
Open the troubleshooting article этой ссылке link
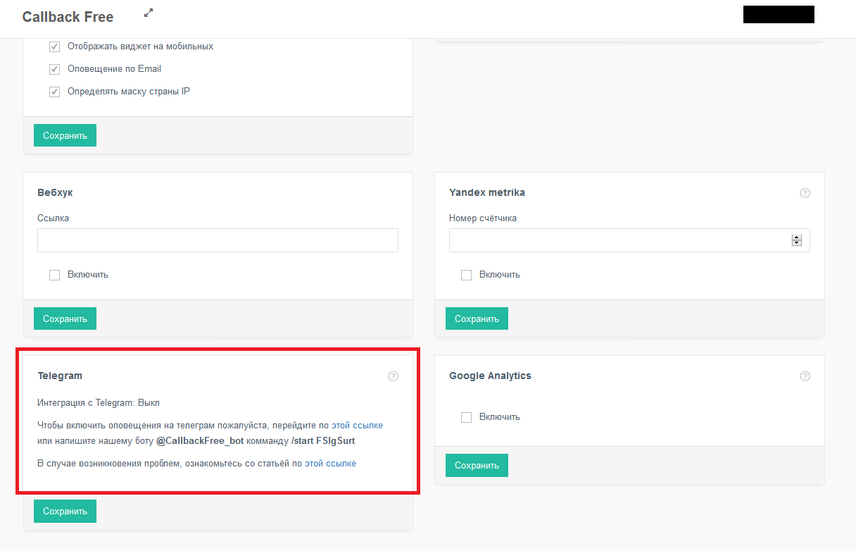[330, 464]
